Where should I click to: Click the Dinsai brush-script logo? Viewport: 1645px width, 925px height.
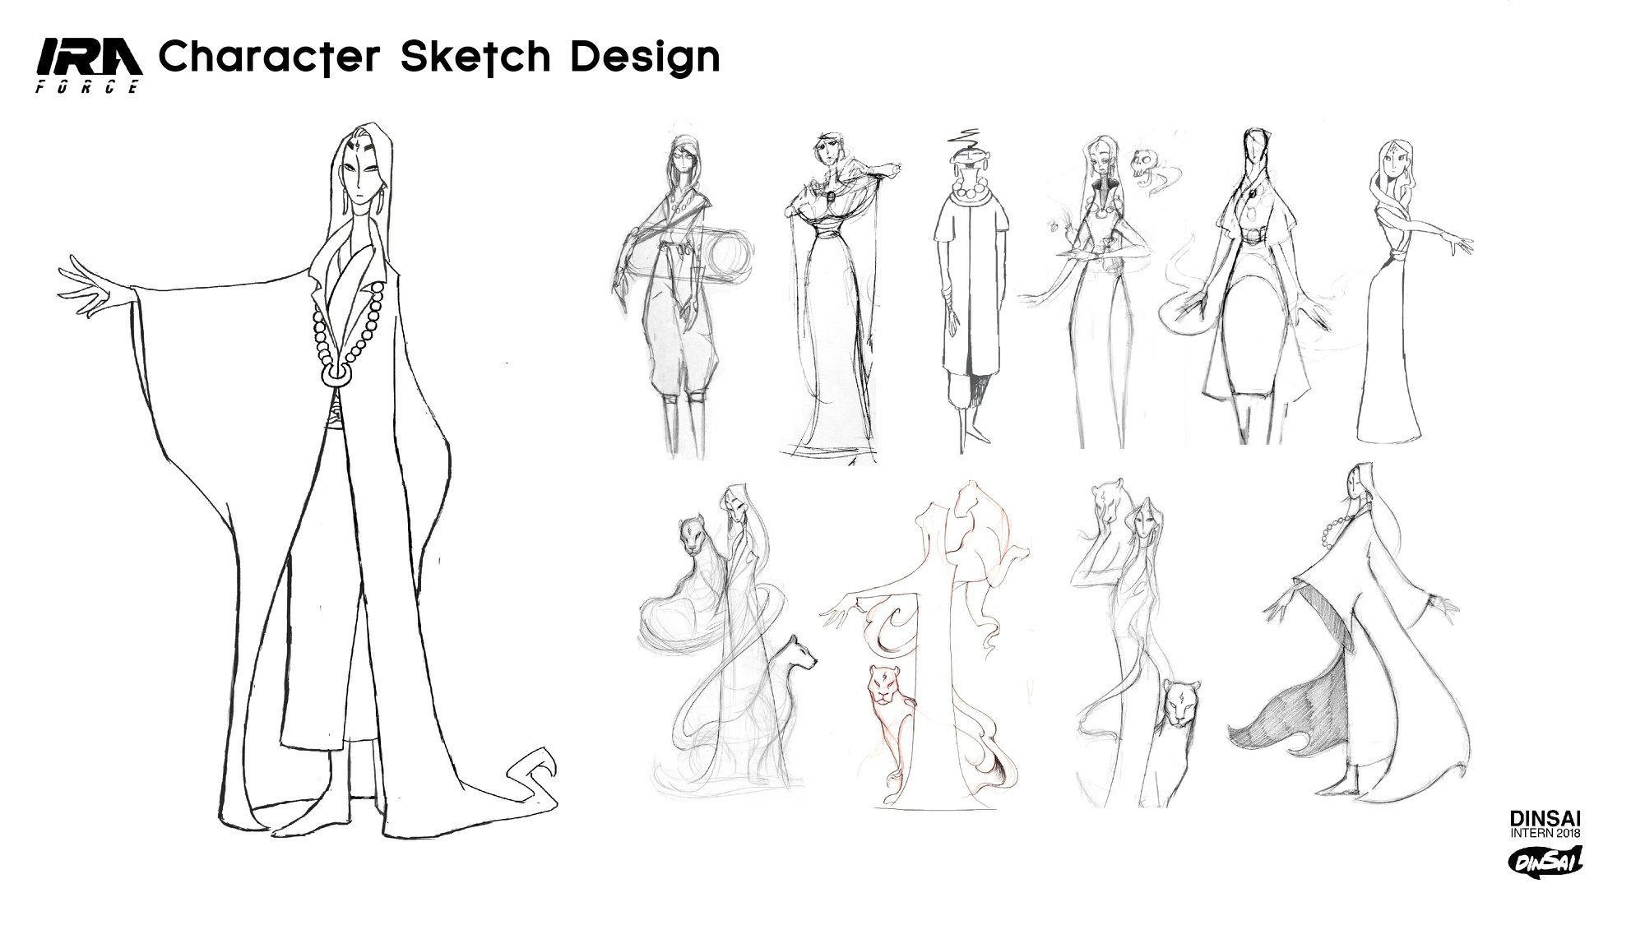[1545, 861]
